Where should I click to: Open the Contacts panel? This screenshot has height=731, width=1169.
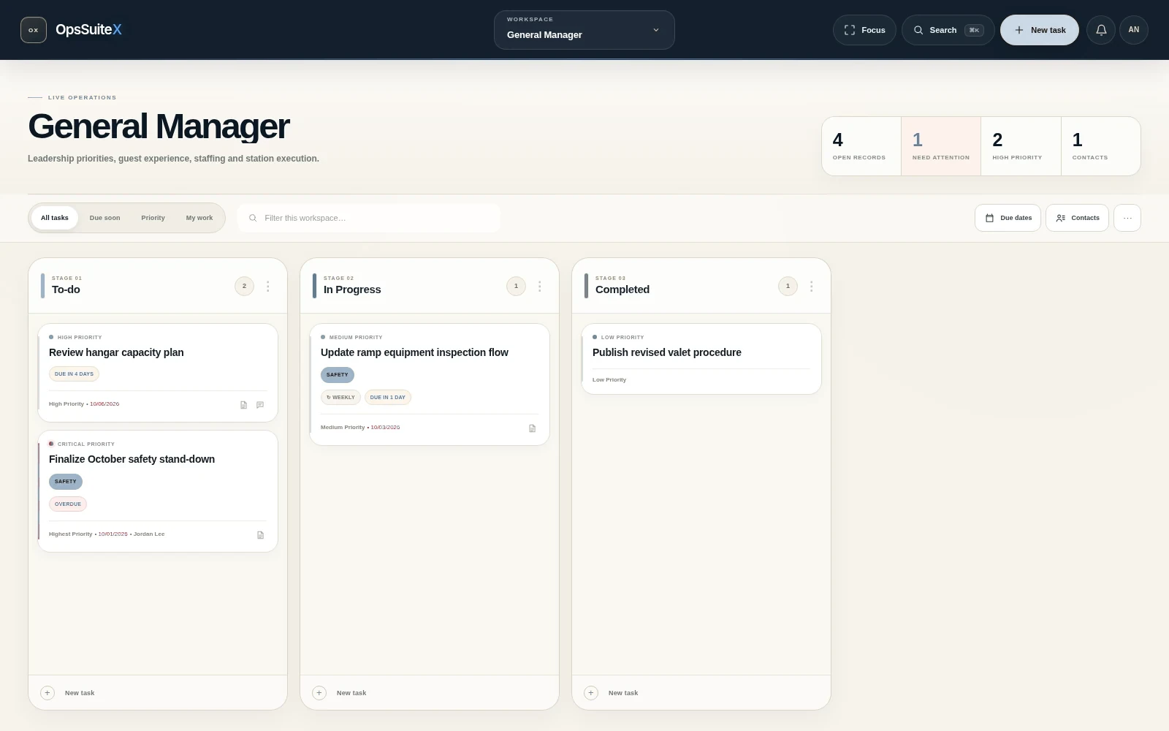pyautogui.click(x=1078, y=218)
